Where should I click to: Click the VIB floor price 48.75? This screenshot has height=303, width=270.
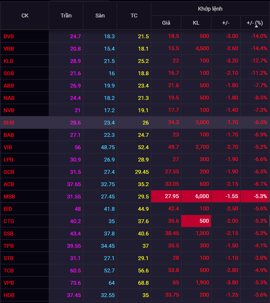coord(107,147)
